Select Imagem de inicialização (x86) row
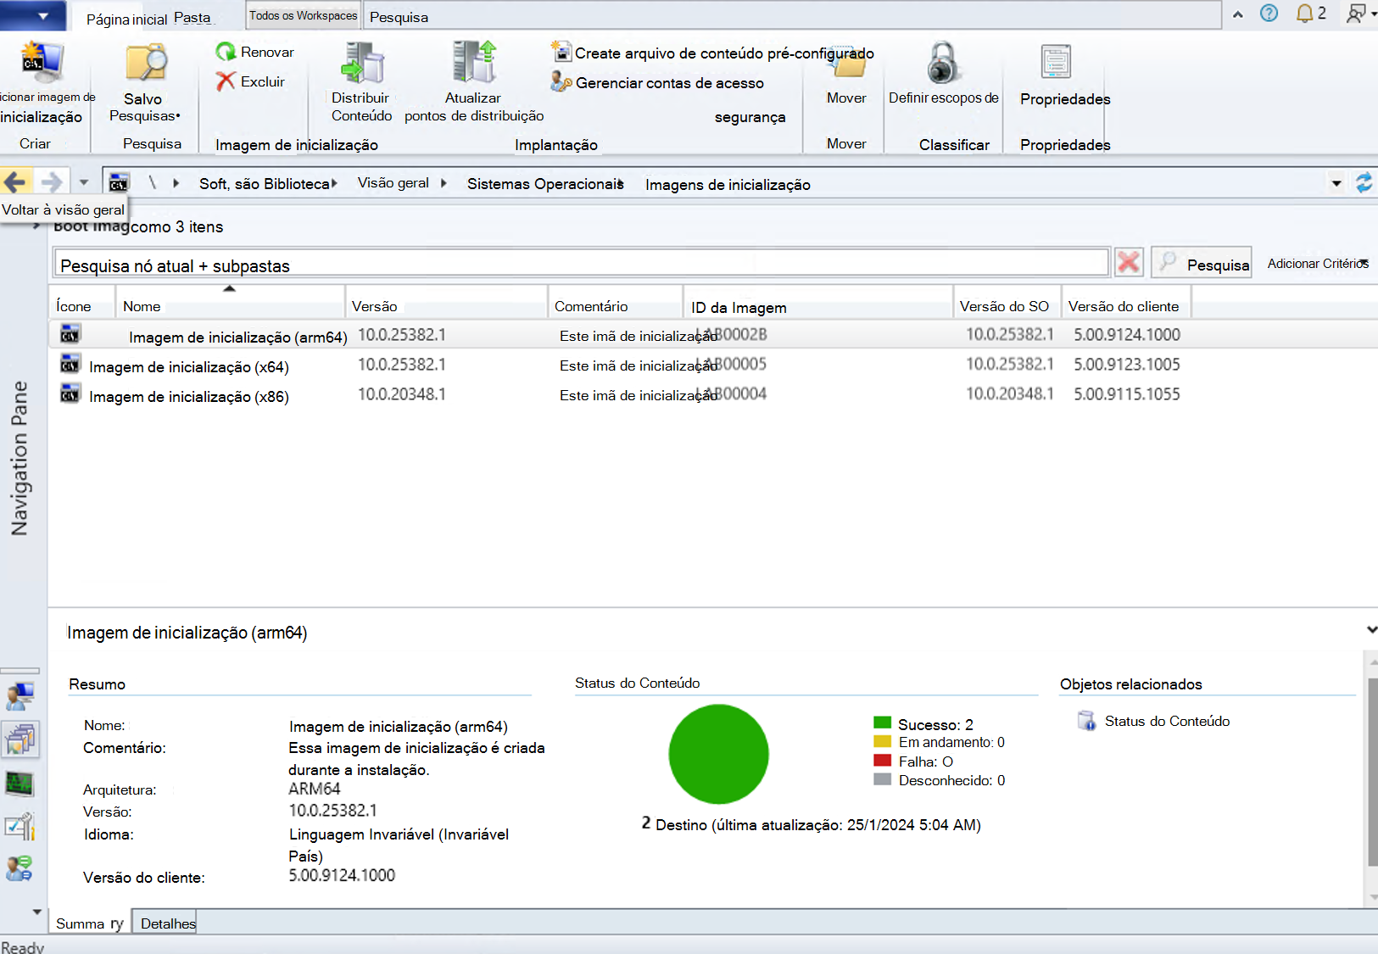This screenshot has width=1378, height=954. (712, 395)
